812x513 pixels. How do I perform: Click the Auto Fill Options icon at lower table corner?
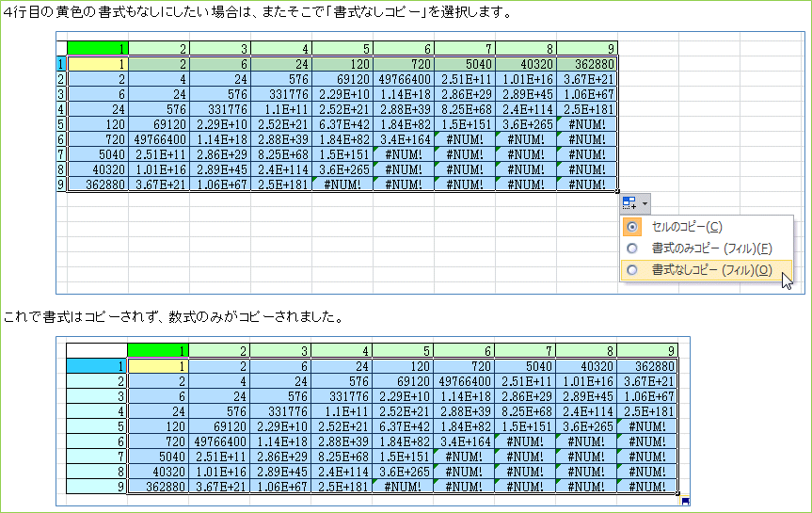coord(685,501)
